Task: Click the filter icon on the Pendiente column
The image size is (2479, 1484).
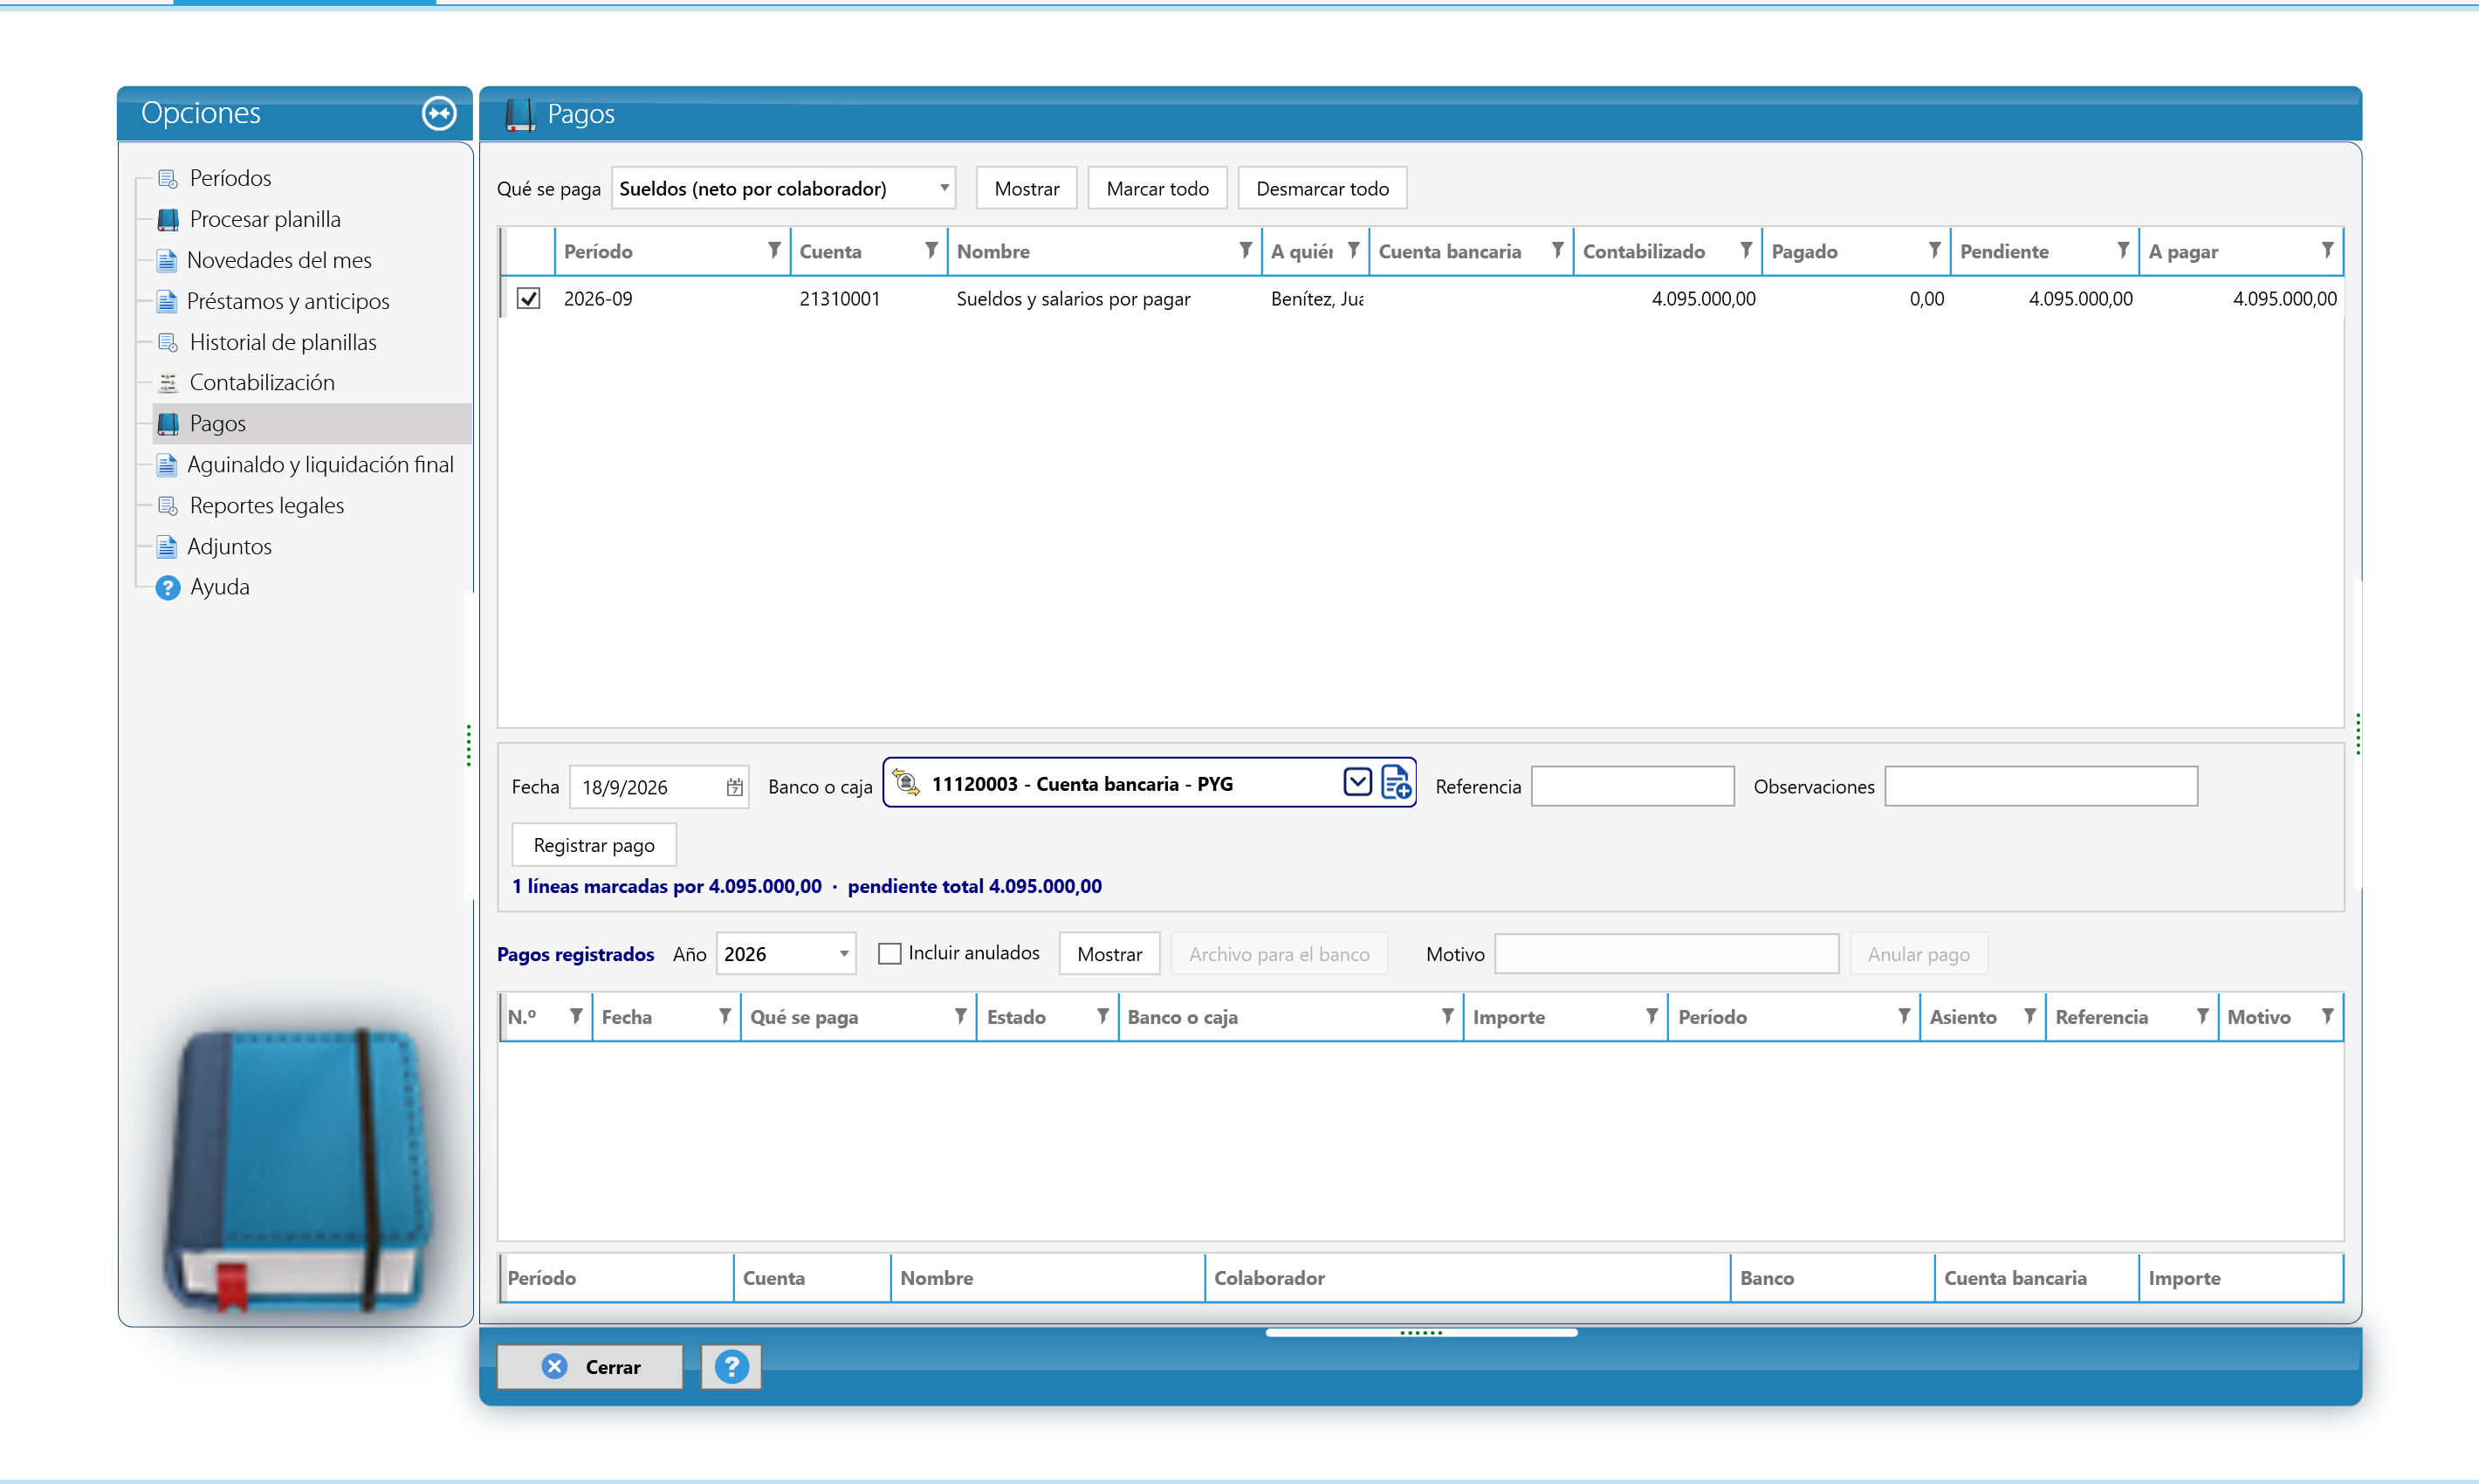Action: (2123, 250)
